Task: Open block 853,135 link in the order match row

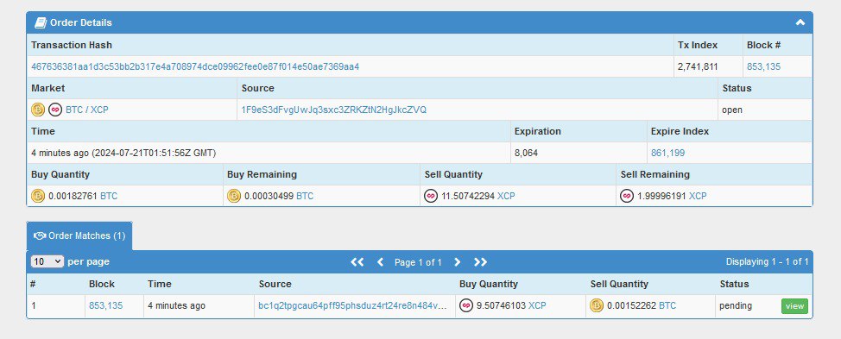Action: [105, 306]
